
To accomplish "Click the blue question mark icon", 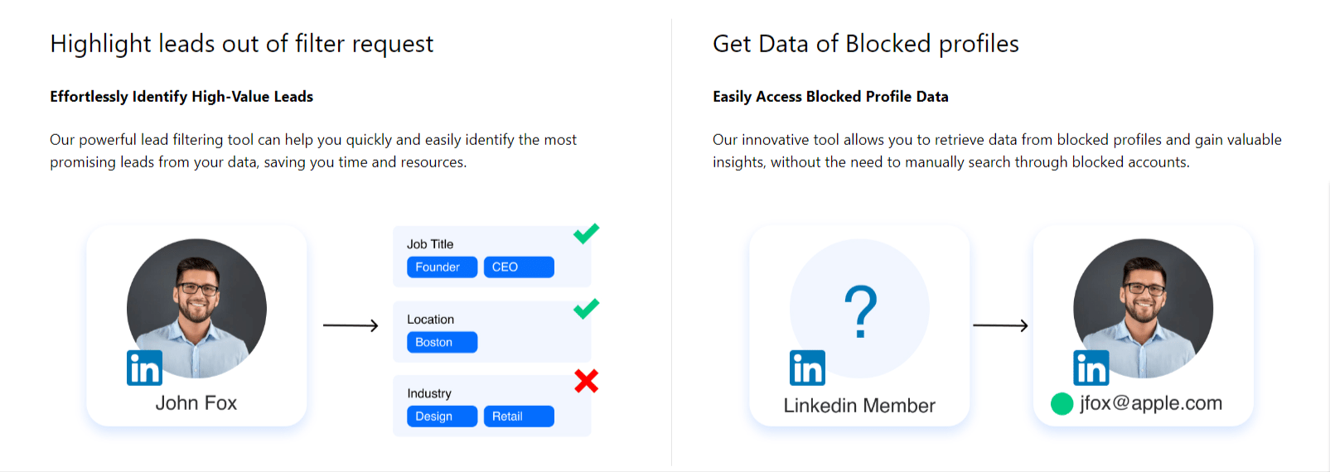I will (860, 311).
